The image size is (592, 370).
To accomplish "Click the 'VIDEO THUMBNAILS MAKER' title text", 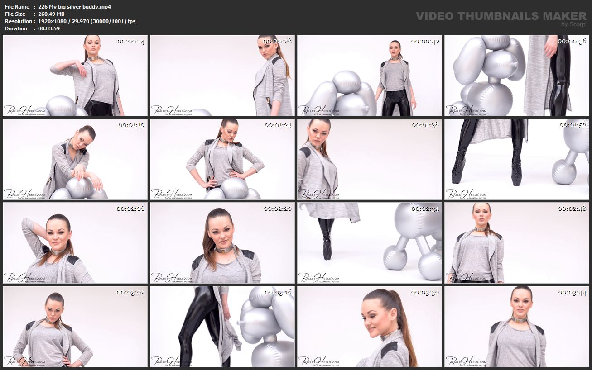I will [x=501, y=16].
